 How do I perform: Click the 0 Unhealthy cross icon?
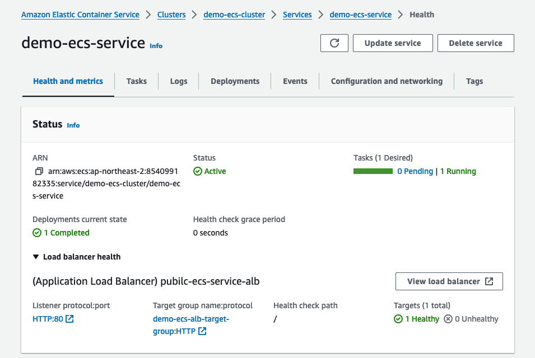(x=448, y=319)
